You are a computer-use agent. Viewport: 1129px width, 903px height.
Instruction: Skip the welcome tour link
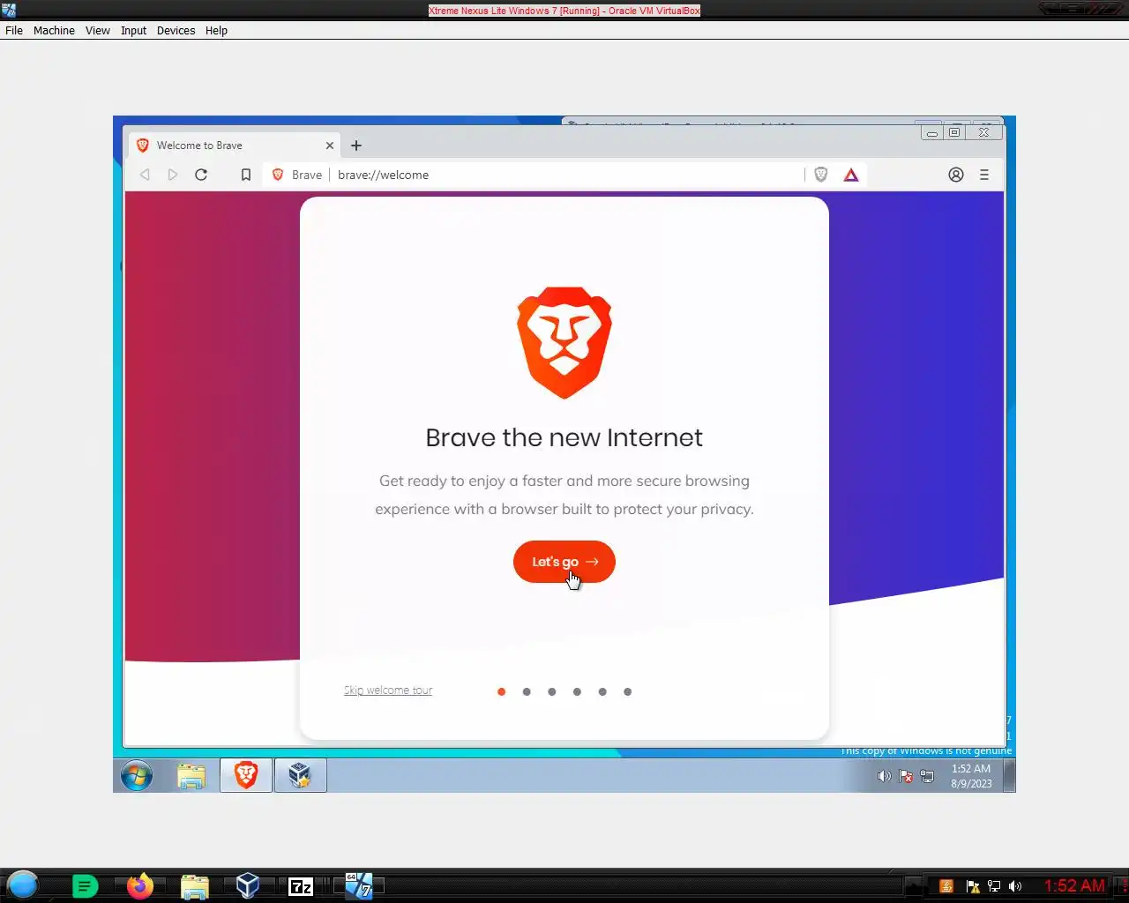[x=388, y=690]
